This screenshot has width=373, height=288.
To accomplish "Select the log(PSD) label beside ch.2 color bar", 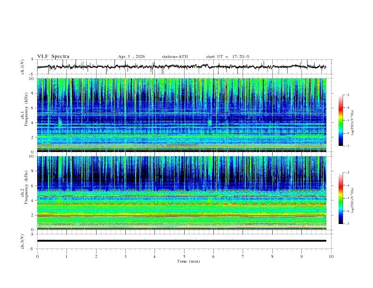I will tap(353, 200).
